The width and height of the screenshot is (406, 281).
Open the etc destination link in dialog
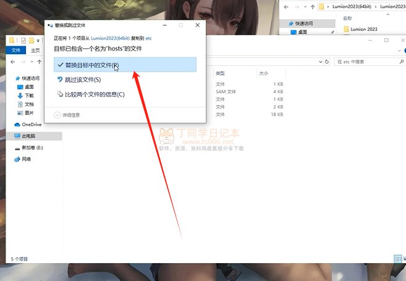[x=149, y=38]
